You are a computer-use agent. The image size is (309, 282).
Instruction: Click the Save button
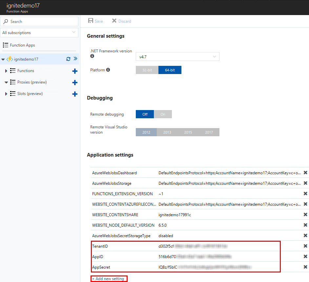(95, 21)
